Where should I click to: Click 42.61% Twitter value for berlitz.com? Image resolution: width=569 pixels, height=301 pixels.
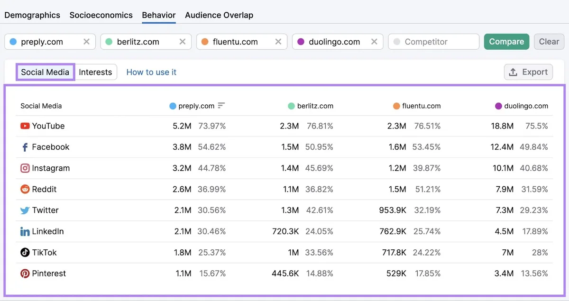coord(319,210)
